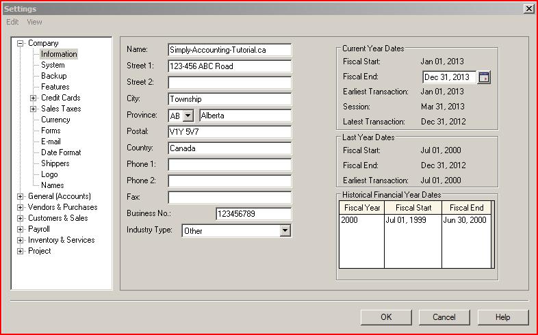Viewport: 538px width, 335px height.
Task: Select Currency in the tree
Action: (55, 120)
